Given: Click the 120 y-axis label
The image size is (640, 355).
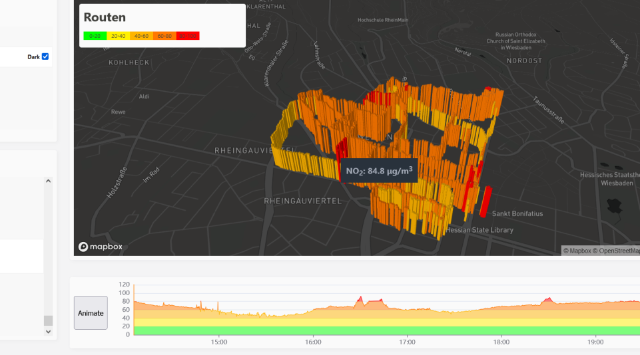Looking at the screenshot, I should 124,285.
